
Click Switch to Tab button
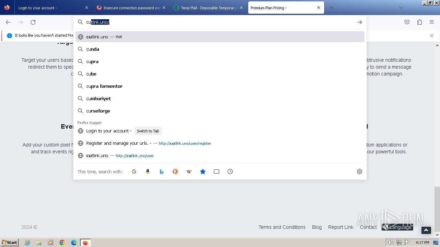tap(148, 131)
